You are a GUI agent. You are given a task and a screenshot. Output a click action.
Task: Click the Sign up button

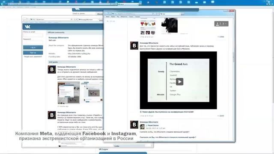pos(33,53)
